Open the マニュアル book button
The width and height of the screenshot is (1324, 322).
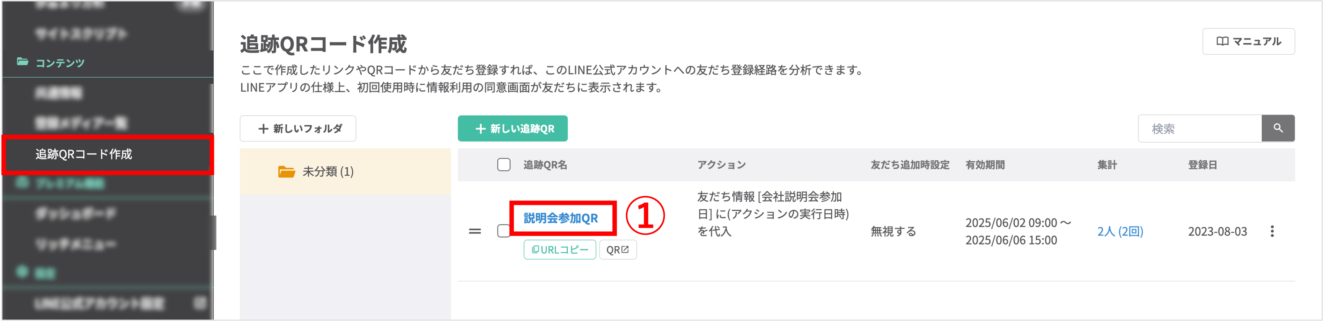click(1248, 42)
